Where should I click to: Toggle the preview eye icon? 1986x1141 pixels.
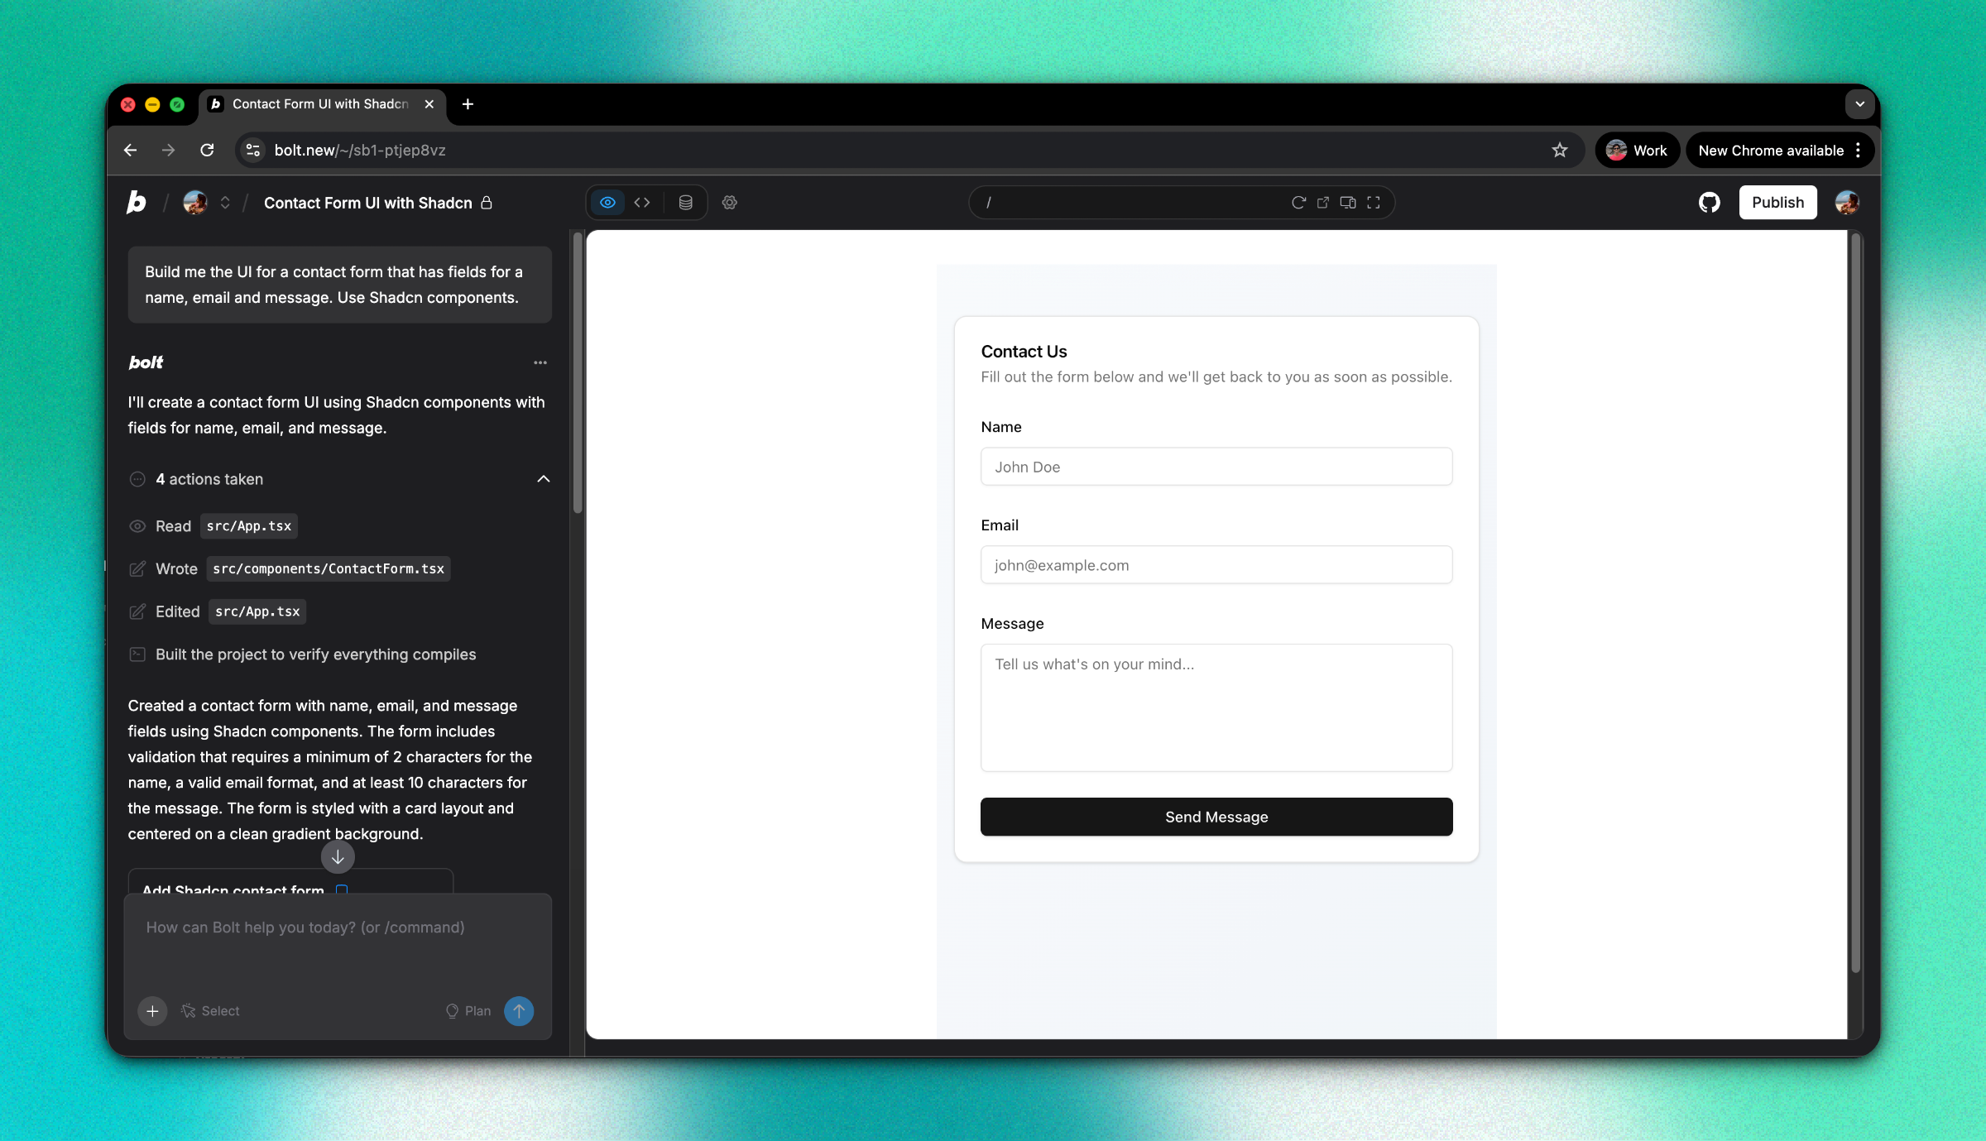[607, 202]
